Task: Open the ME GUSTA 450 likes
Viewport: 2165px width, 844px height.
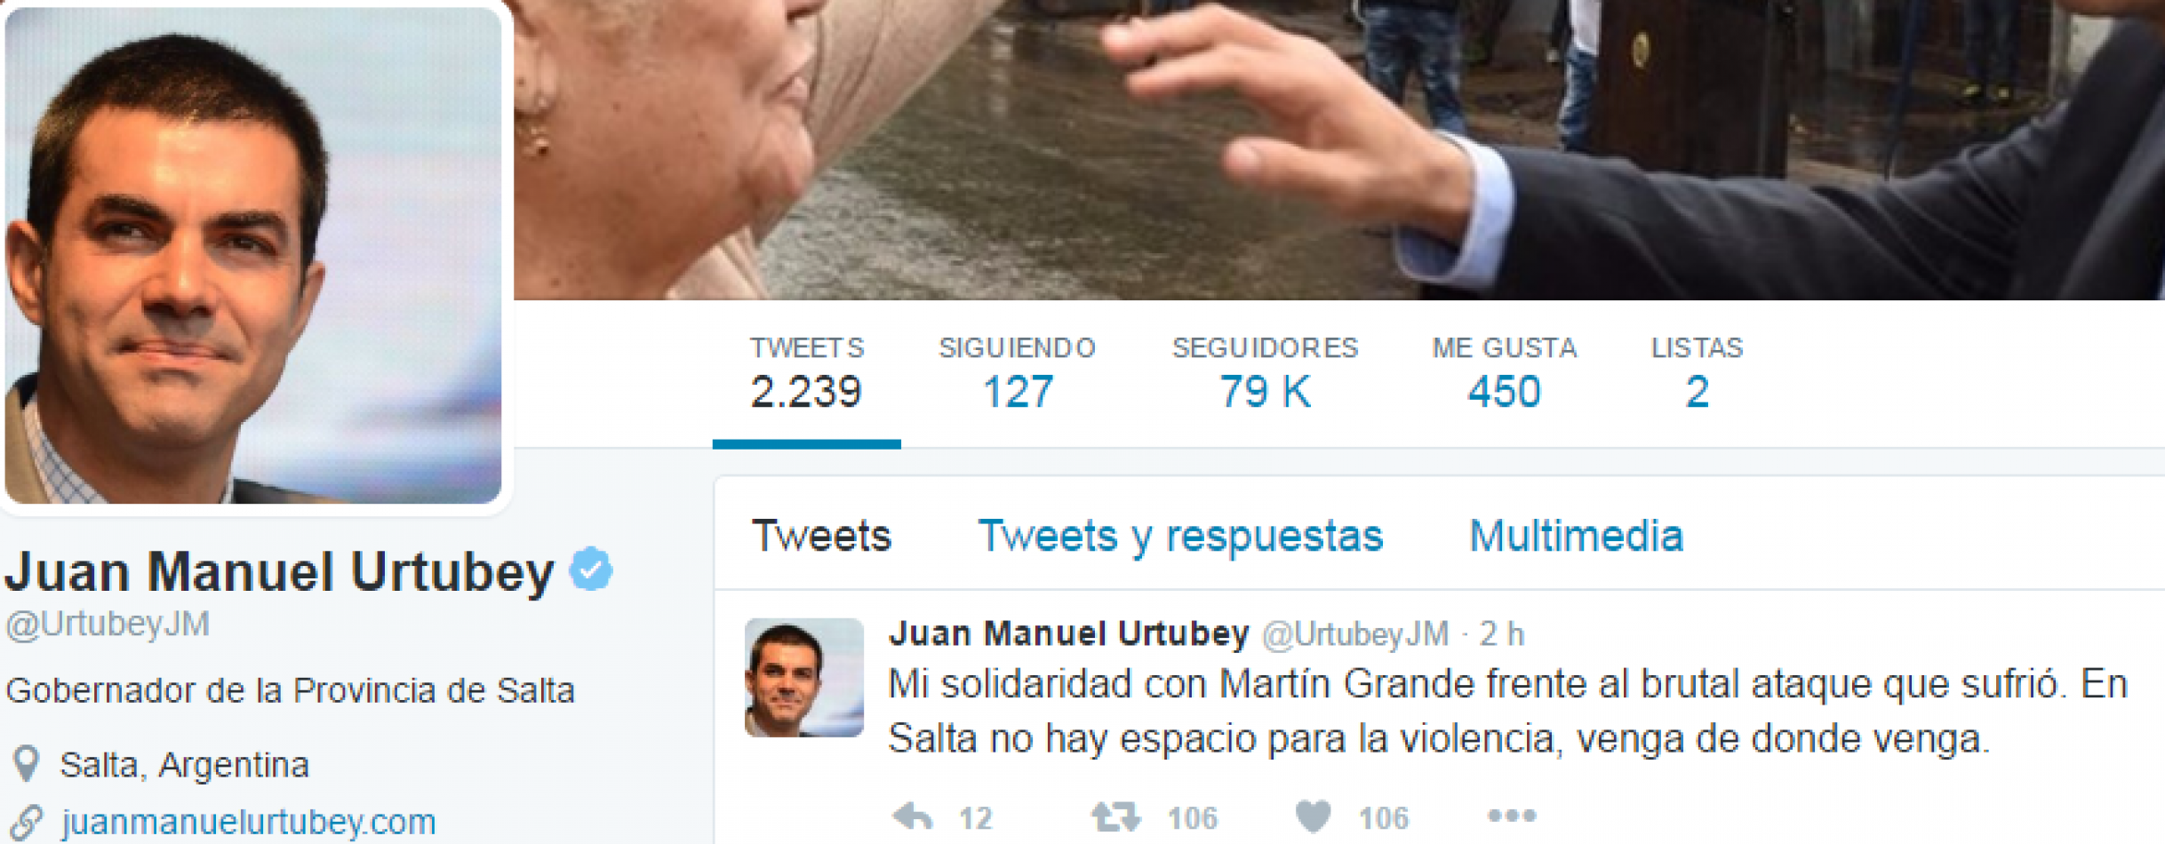Action: (x=1504, y=373)
